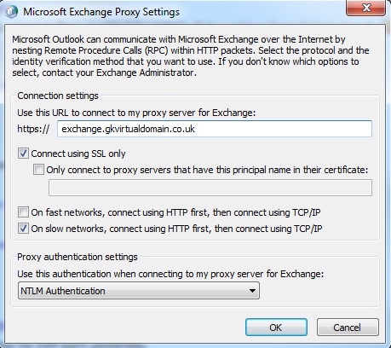The height and width of the screenshot is (348, 391).
Task: Close the Exchange Proxy Settings dialog
Action: pyautogui.click(x=365, y=8)
